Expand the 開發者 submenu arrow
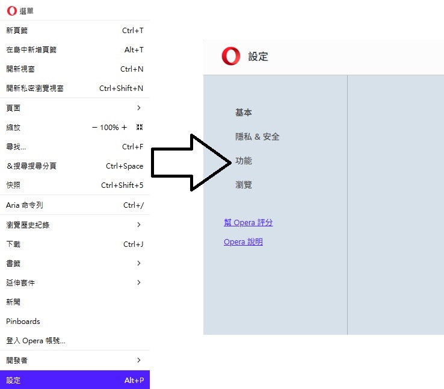The width and height of the screenshot is (444, 389). (139, 360)
